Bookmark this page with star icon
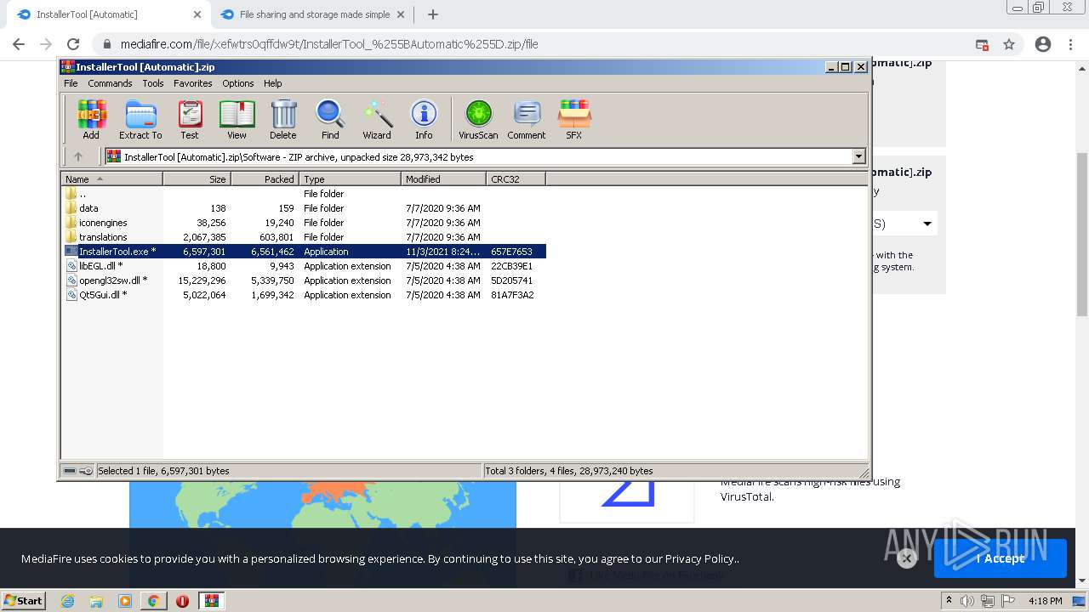 click(1009, 44)
